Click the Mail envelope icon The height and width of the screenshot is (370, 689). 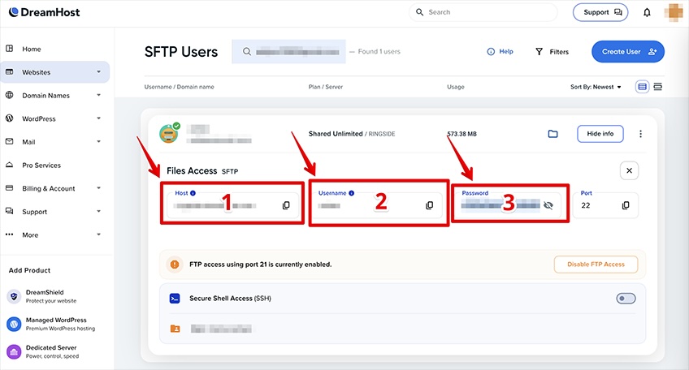[9, 141]
